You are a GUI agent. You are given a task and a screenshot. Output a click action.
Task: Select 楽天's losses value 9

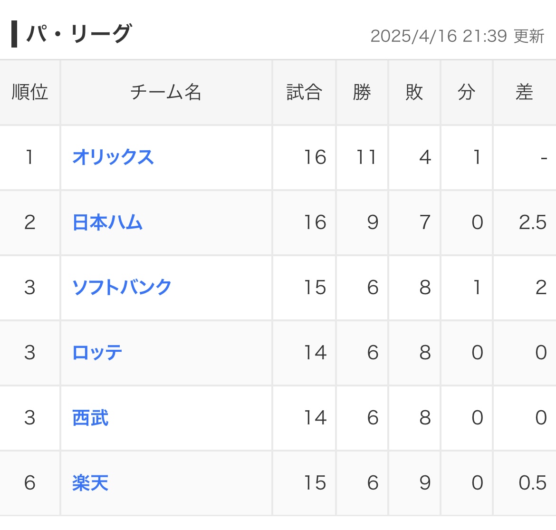tap(425, 483)
